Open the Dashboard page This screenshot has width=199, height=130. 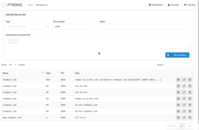(x=155, y=5)
